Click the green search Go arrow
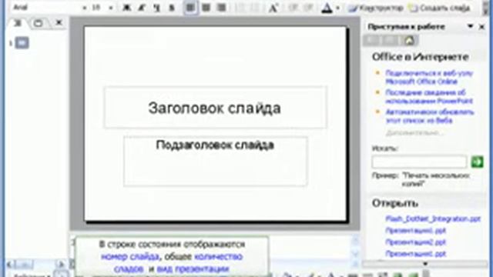Screen dimensions: 493x277 (x=477, y=162)
